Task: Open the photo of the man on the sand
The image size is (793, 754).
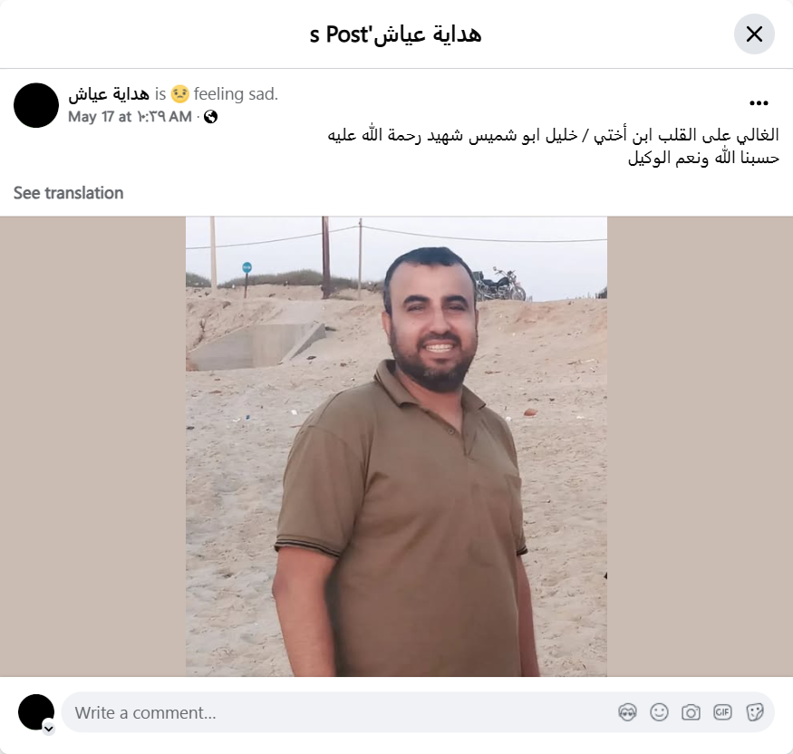Action: (x=396, y=447)
